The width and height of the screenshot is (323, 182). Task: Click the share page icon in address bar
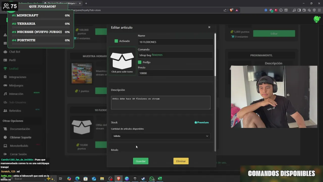pos(225,10)
